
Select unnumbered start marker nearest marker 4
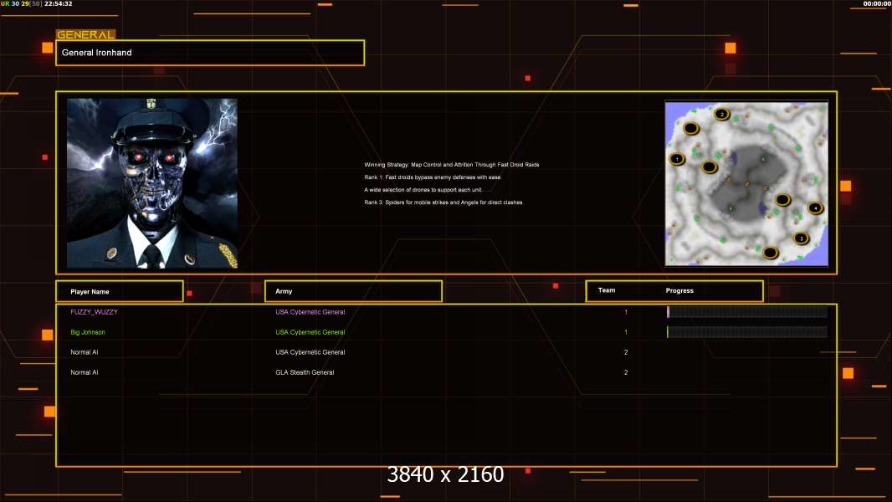[x=782, y=200]
